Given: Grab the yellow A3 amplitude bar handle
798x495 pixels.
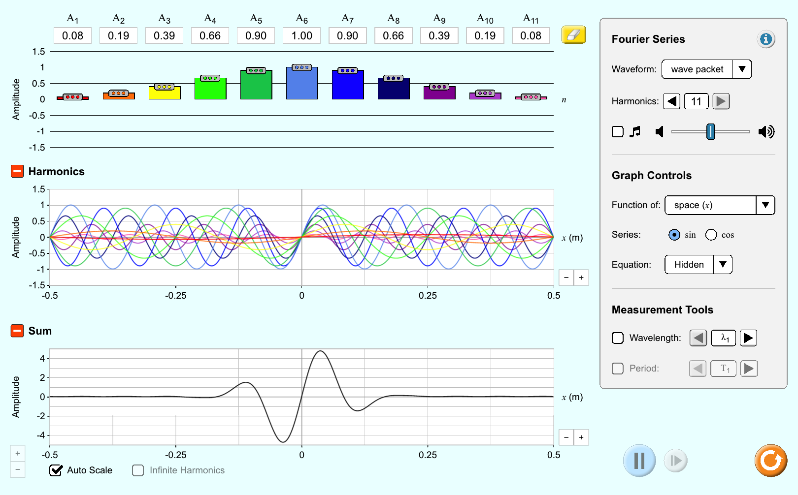Looking at the screenshot, I should [x=164, y=87].
